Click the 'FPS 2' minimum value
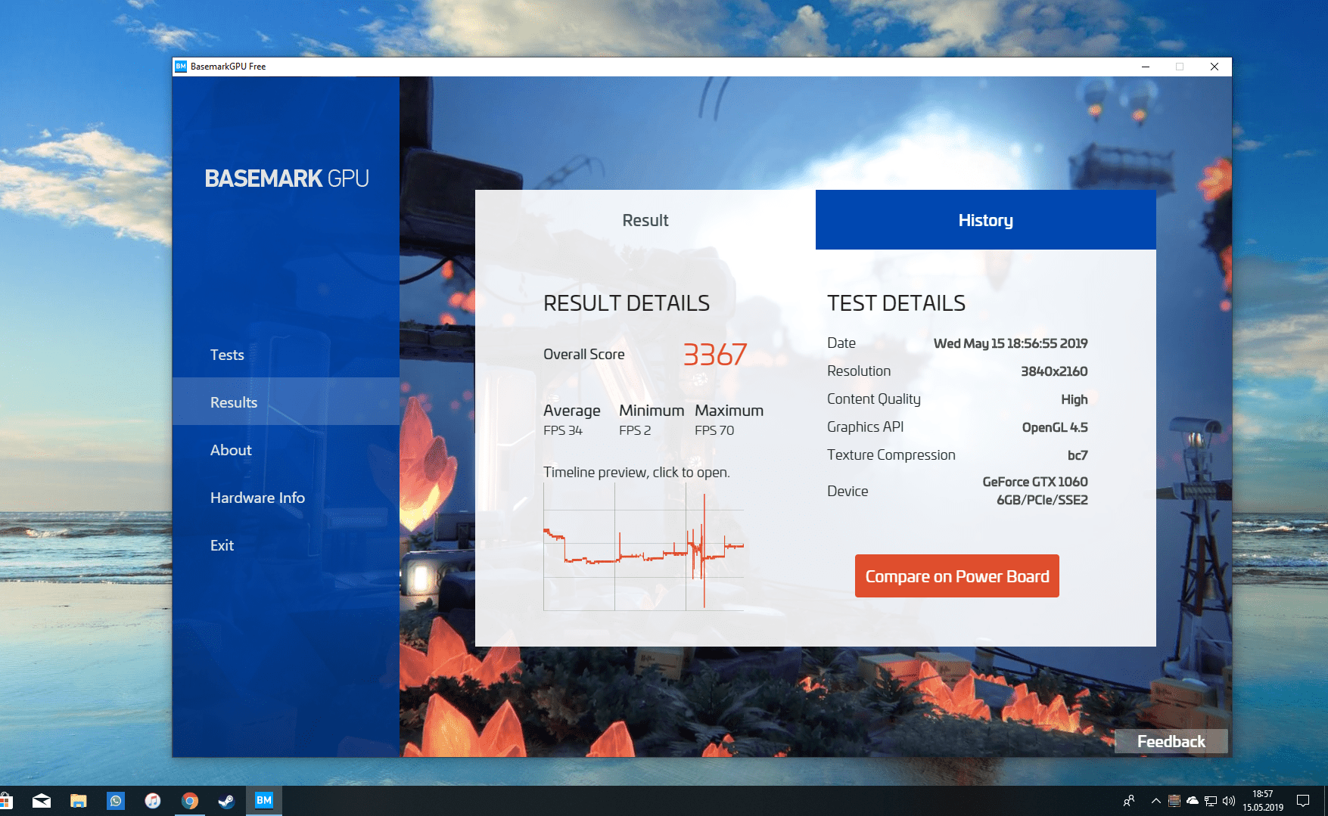Image resolution: width=1328 pixels, height=816 pixels. 635,430
